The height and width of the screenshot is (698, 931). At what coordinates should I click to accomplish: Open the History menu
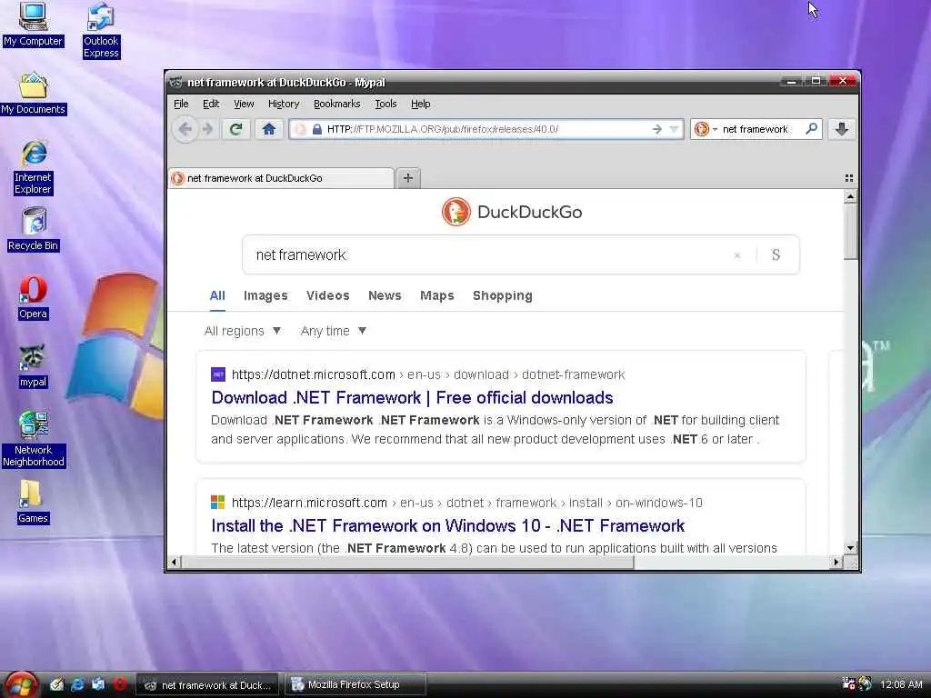284,104
